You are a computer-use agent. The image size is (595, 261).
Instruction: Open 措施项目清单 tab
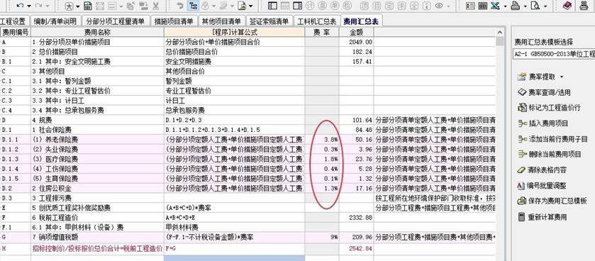pos(174,21)
